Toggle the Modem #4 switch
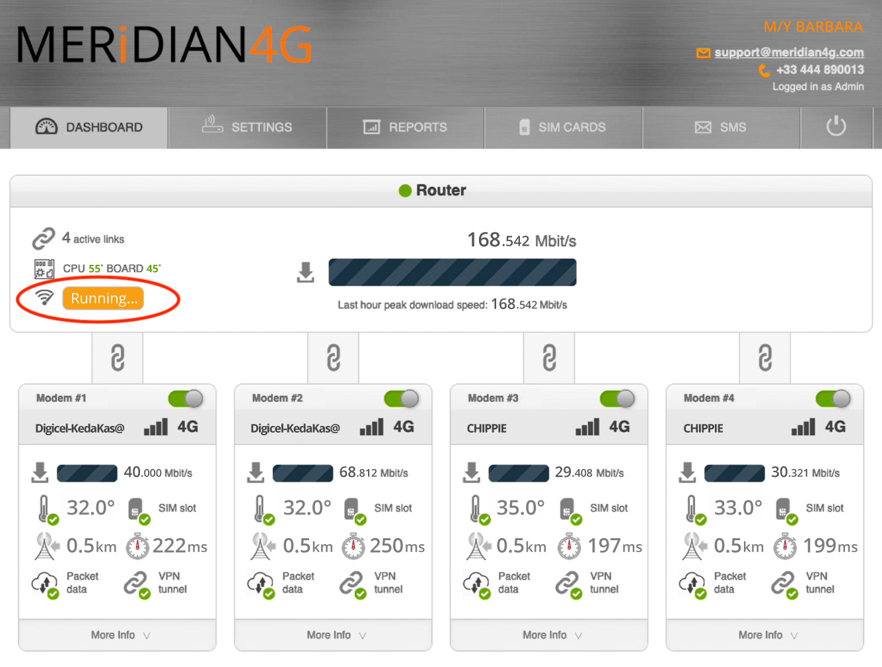The image size is (882, 667). pos(833,398)
